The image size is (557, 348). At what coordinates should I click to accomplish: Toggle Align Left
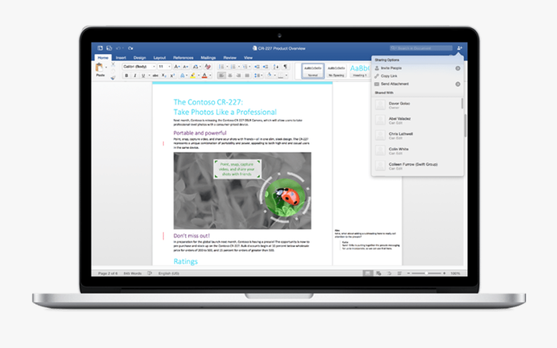(x=222, y=75)
